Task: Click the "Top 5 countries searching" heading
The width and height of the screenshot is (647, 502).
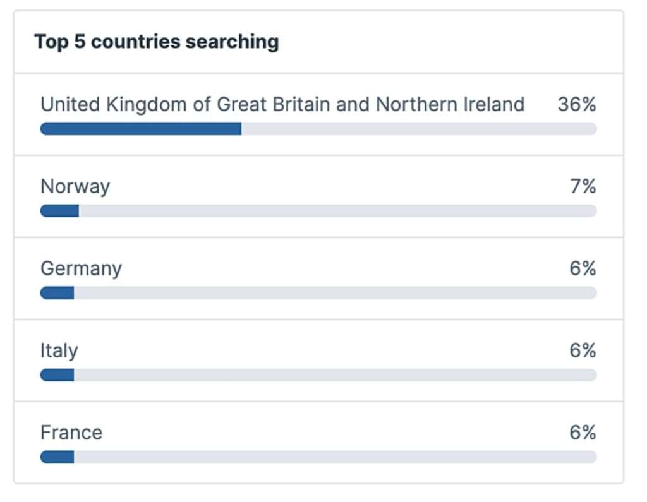Action: [x=156, y=42]
